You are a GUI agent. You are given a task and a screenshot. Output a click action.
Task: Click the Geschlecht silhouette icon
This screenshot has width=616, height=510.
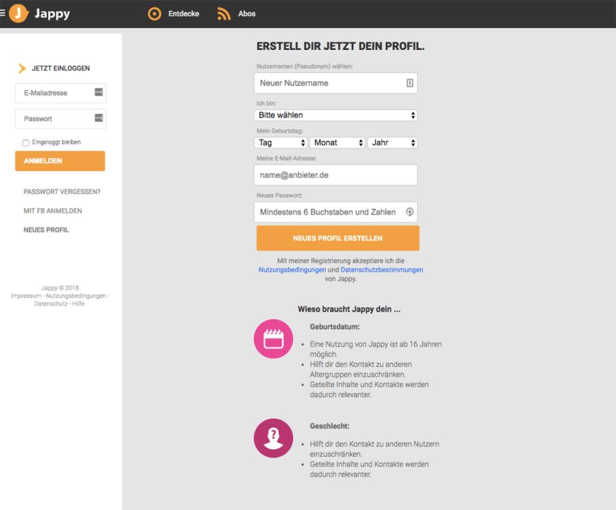pyautogui.click(x=273, y=438)
